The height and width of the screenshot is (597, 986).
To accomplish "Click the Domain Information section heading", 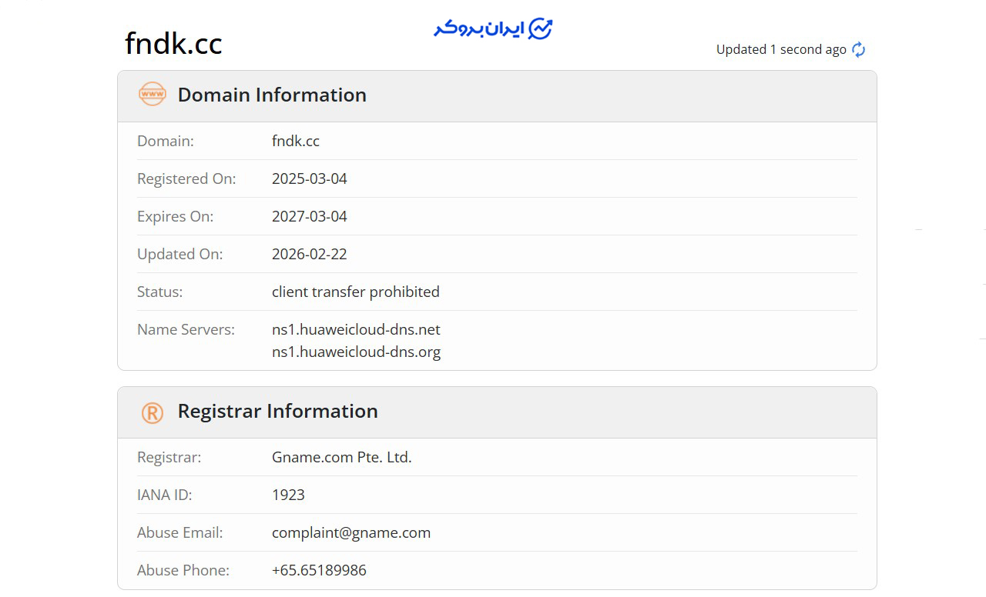I will (272, 95).
